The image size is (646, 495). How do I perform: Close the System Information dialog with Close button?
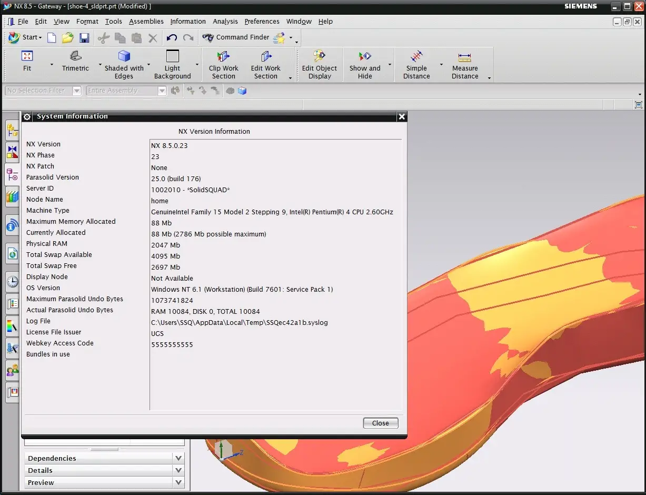[381, 423]
